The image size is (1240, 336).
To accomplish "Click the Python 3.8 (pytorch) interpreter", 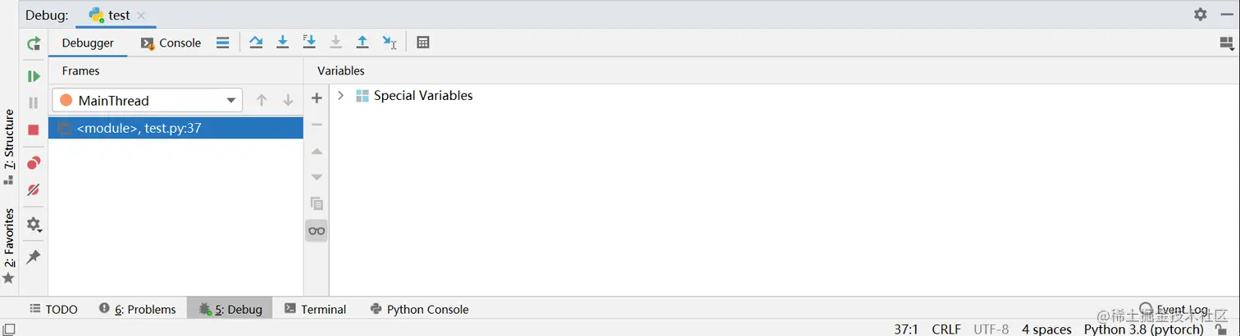I will point(1143,329).
